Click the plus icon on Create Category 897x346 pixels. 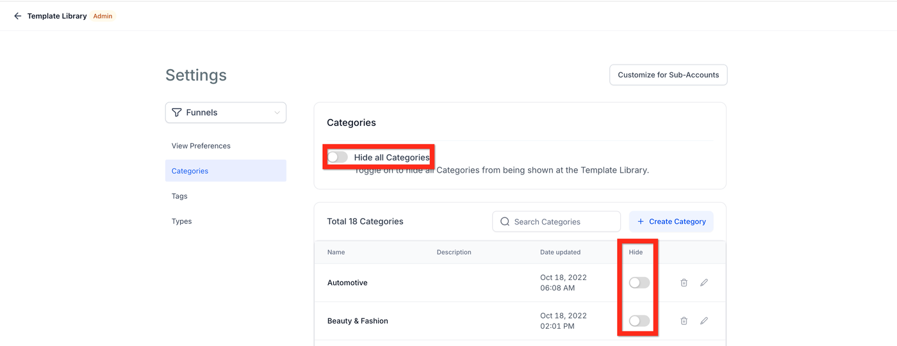(x=641, y=222)
